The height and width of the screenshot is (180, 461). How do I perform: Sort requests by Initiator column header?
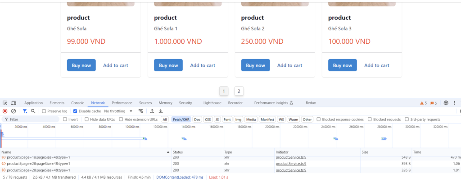pyautogui.click(x=317, y=152)
